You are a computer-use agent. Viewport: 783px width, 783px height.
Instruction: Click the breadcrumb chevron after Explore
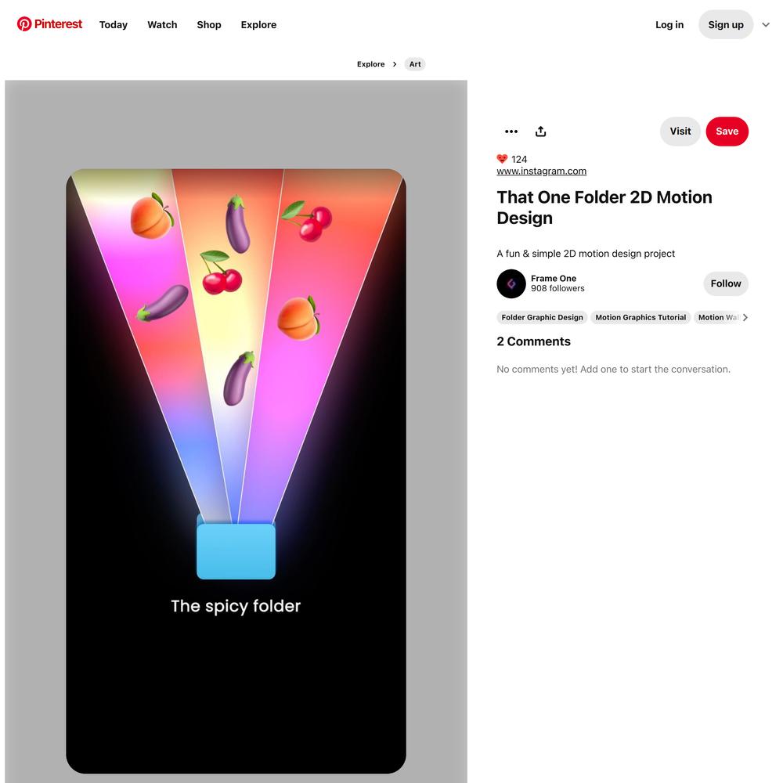(395, 64)
